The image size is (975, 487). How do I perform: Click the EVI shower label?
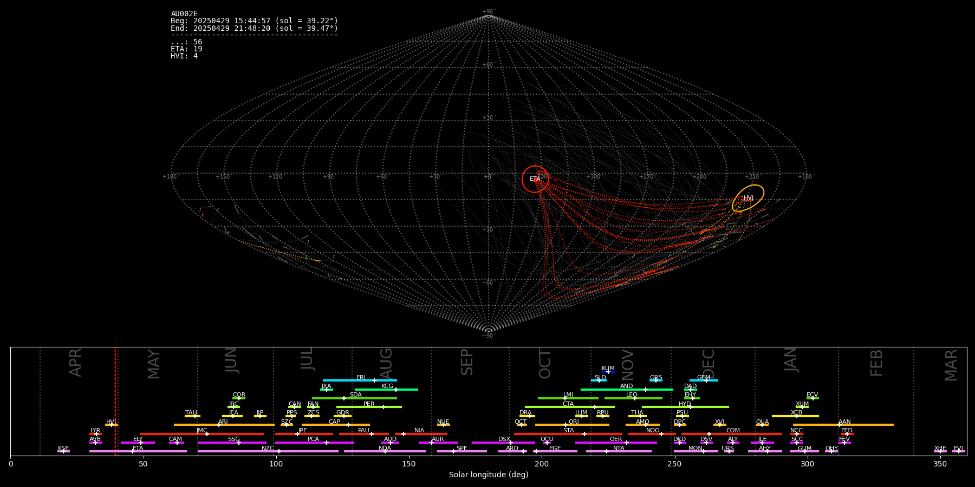click(x=959, y=449)
